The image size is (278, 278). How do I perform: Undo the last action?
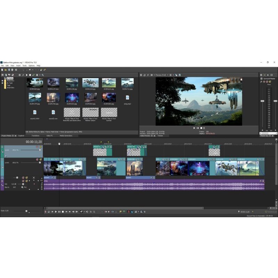(30, 70)
